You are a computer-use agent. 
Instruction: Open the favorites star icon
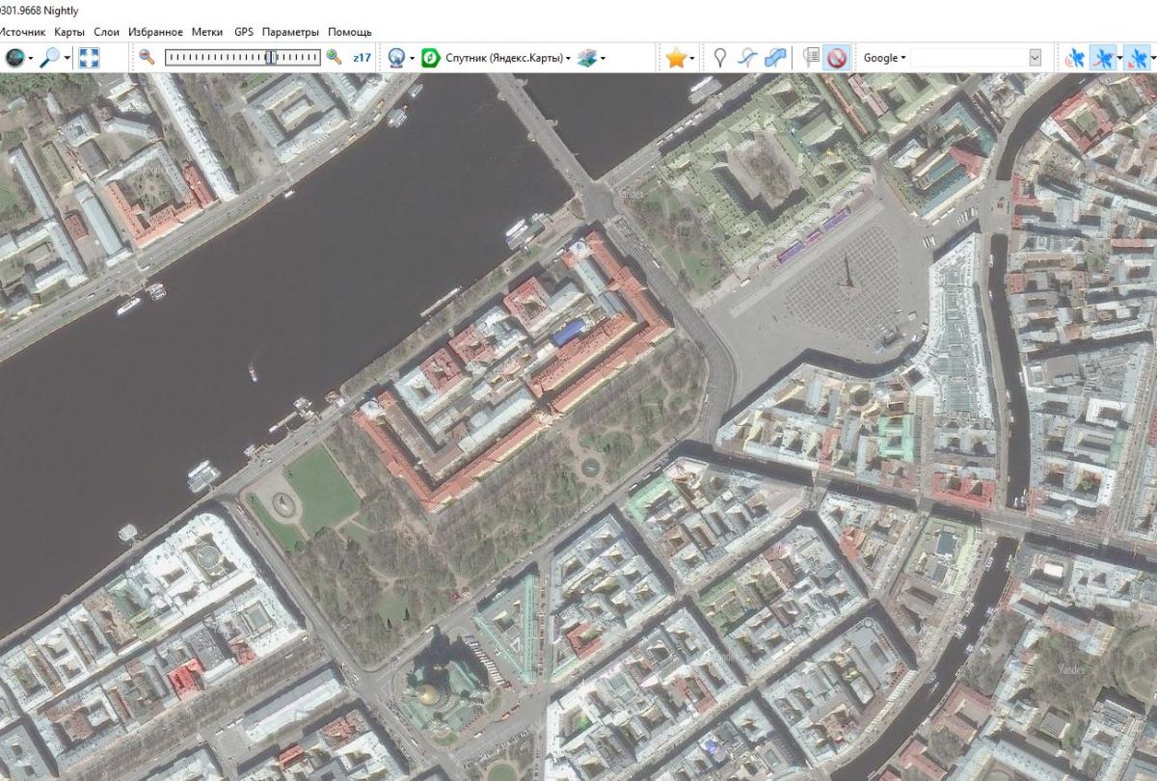pos(676,58)
